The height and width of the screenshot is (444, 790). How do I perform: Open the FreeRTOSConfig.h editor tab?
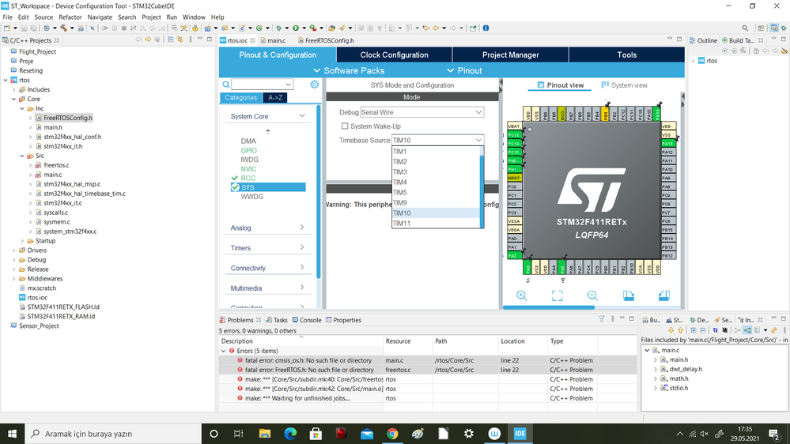(330, 40)
